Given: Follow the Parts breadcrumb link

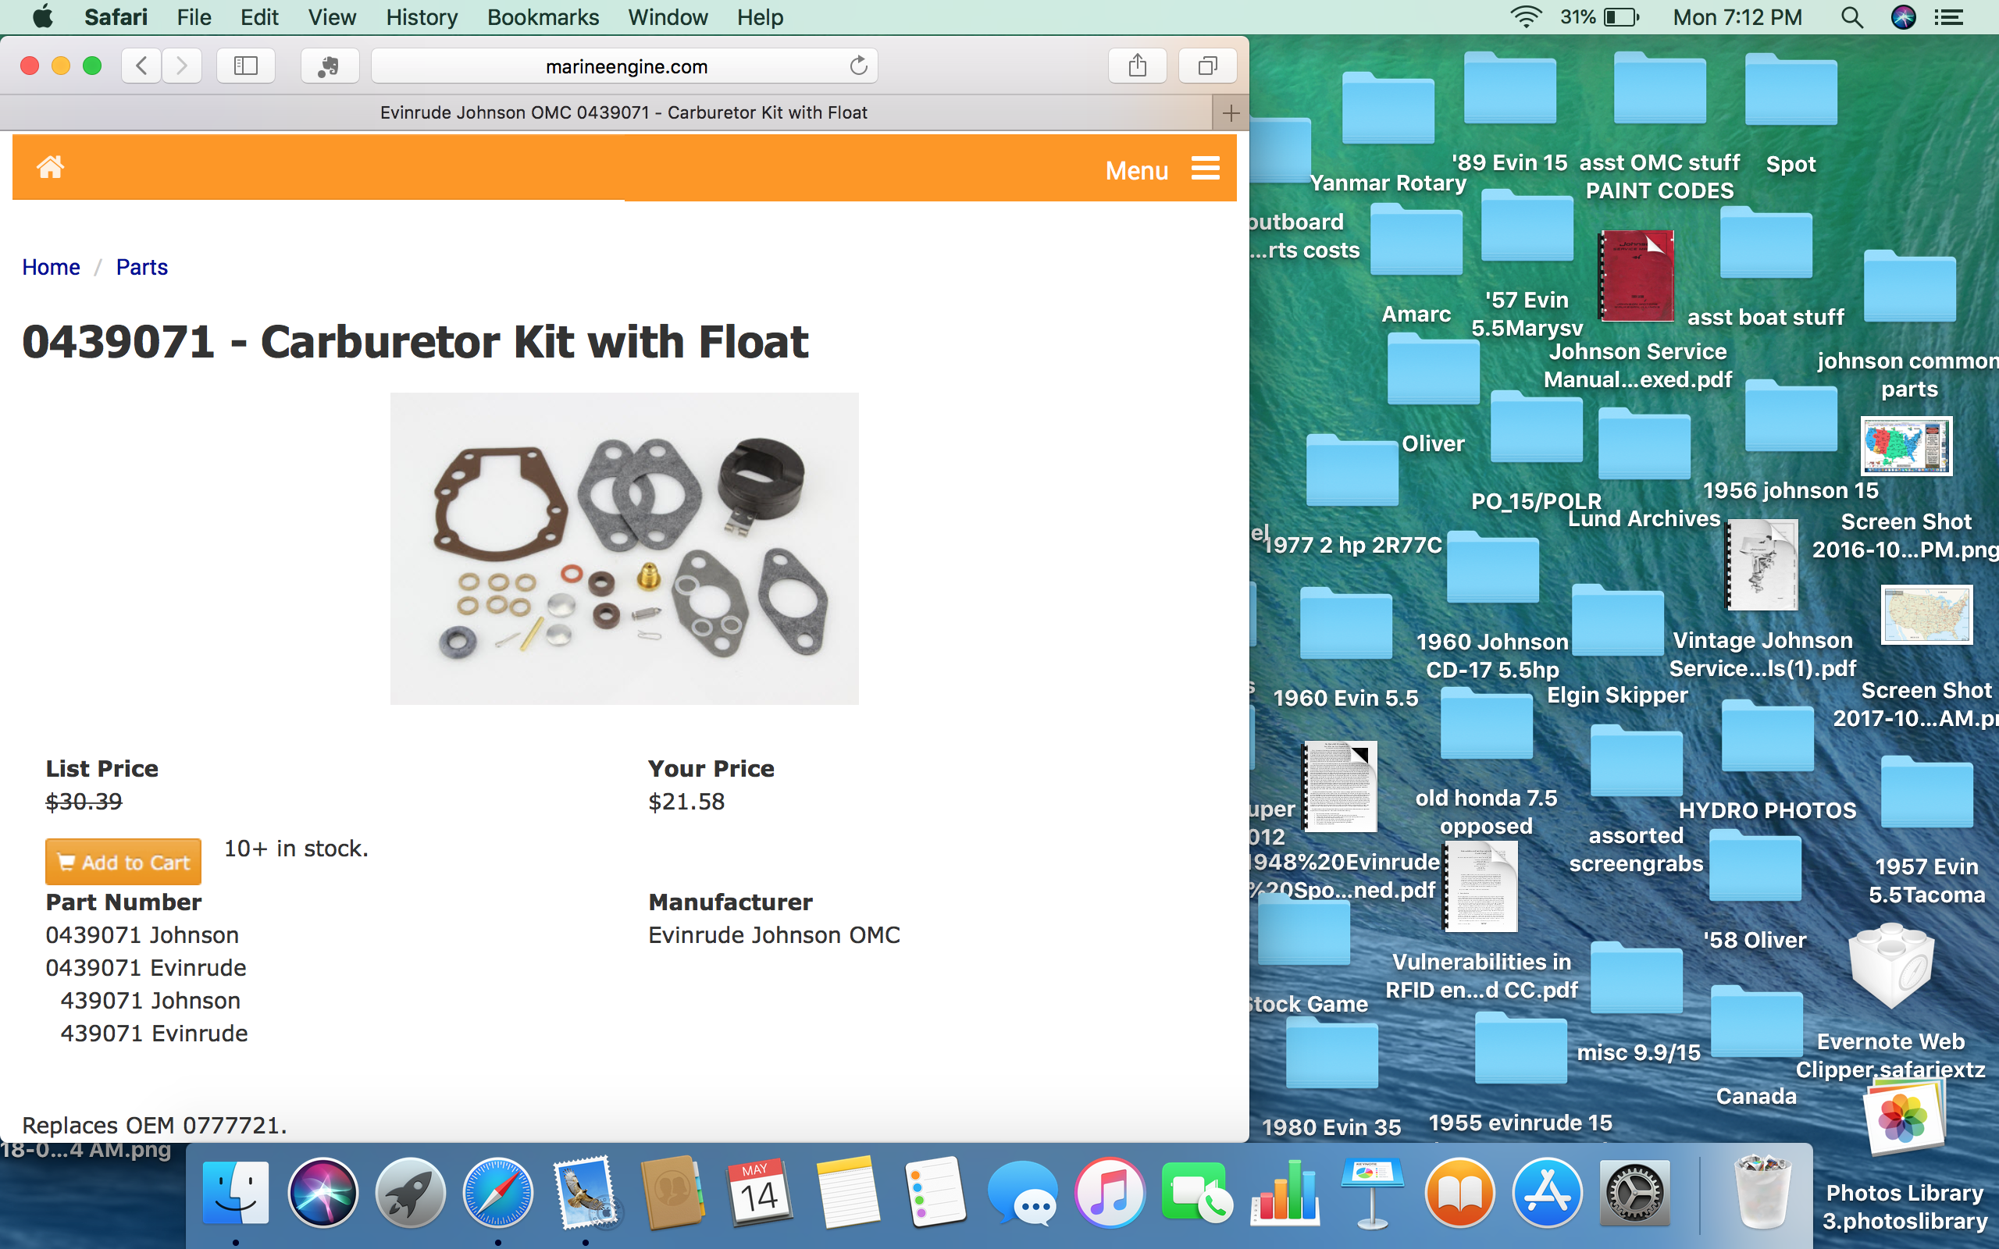Looking at the screenshot, I should (x=142, y=267).
